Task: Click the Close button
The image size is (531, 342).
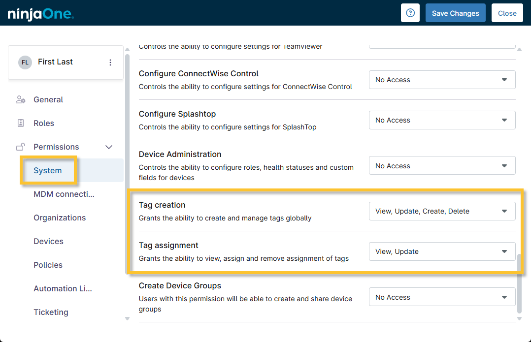Action: 507,13
